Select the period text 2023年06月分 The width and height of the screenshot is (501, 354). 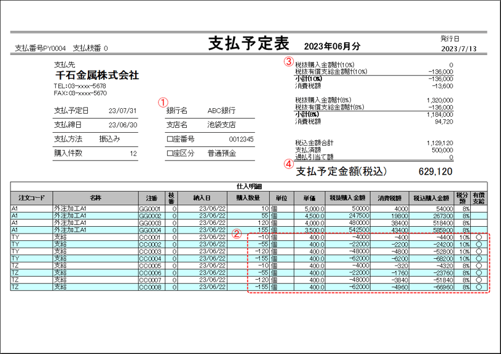point(332,46)
